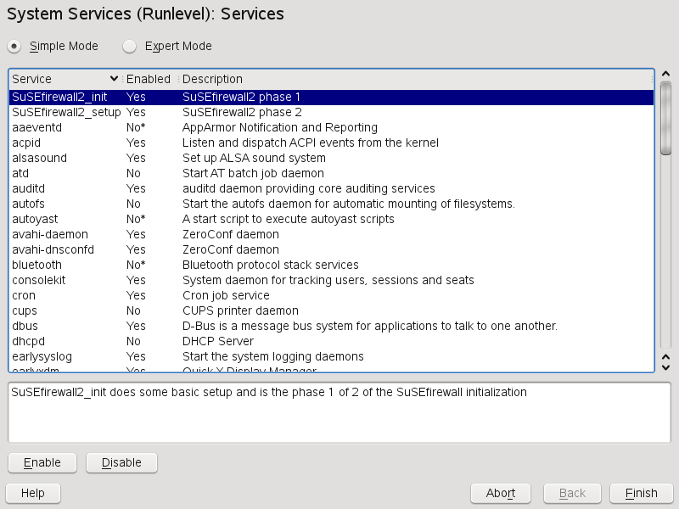This screenshot has width=679, height=509.
Task: Select the atd service row
Action: coord(331,173)
